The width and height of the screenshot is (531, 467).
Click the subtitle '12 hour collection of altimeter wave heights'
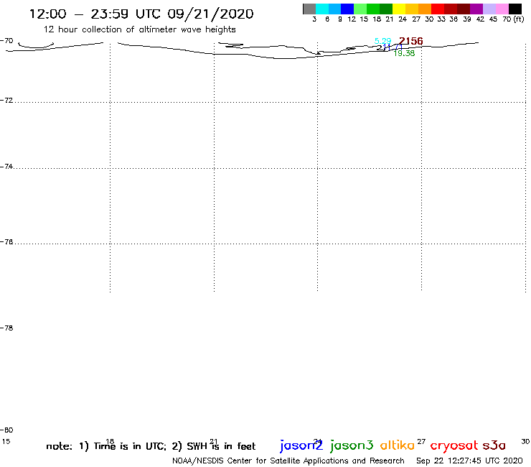pos(139,29)
